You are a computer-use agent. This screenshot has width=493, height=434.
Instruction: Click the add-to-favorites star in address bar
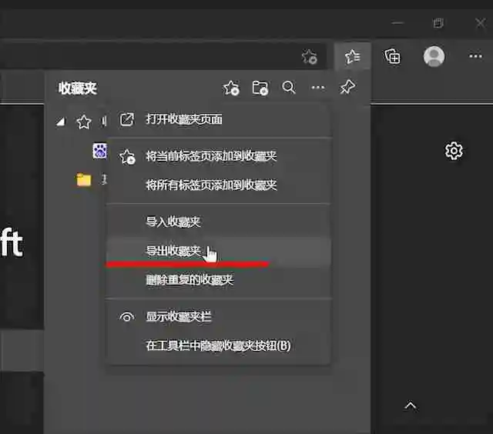tap(310, 56)
